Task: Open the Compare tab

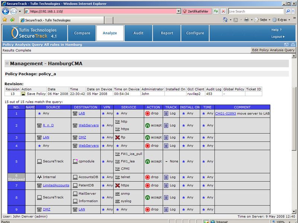Action: coord(82,33)
